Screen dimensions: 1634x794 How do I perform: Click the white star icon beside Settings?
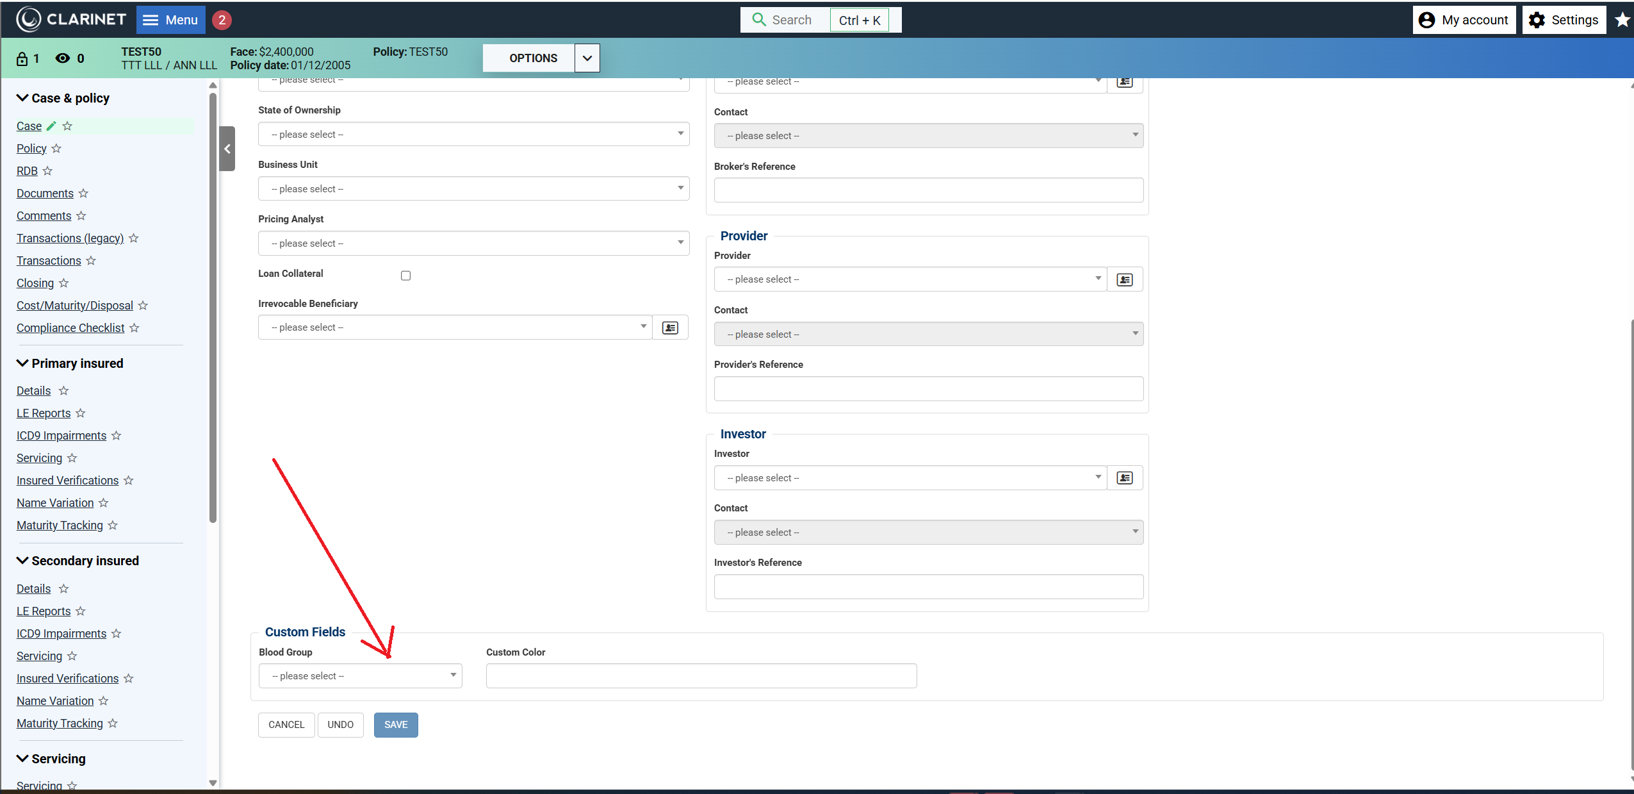(1622, 20)
